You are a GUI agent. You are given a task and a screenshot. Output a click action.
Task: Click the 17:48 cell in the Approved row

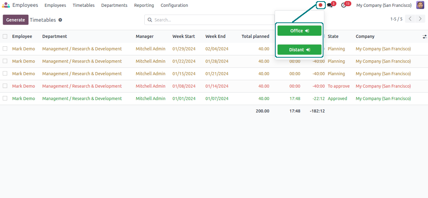pyautogui.click(x=295, y=99)
